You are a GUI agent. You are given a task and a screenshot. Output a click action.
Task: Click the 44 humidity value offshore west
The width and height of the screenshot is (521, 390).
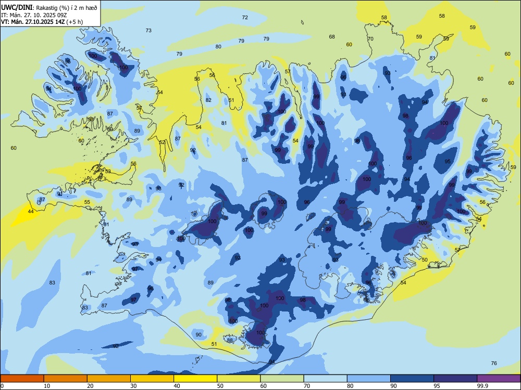(x=31, y=211)
